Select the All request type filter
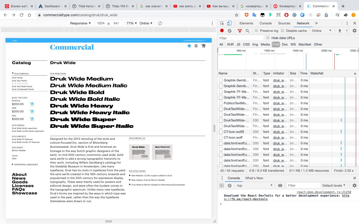 click(221, 44)
